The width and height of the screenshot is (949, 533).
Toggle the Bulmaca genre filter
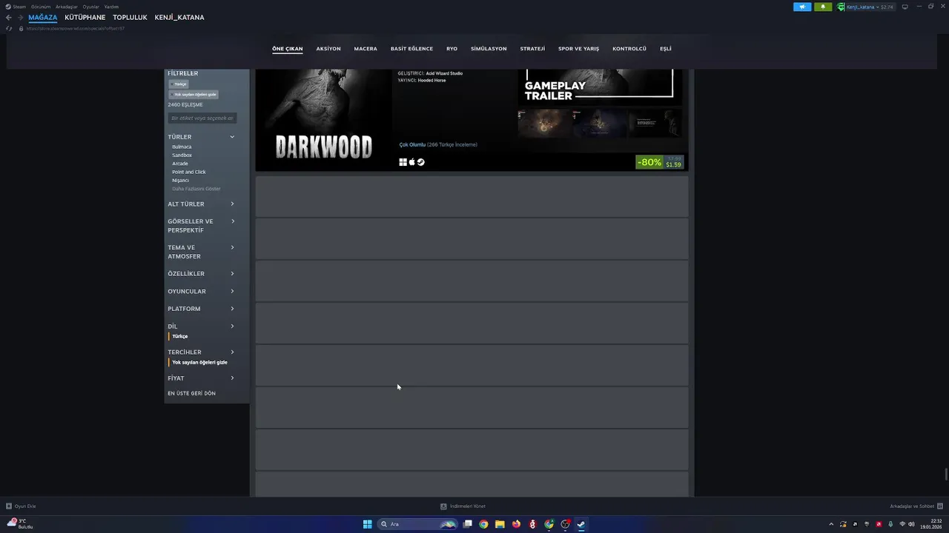(182, 147)
